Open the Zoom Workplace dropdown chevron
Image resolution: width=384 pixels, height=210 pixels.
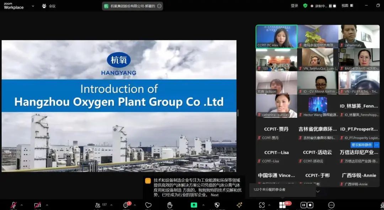pyautogui.click(x=33, y=6)
